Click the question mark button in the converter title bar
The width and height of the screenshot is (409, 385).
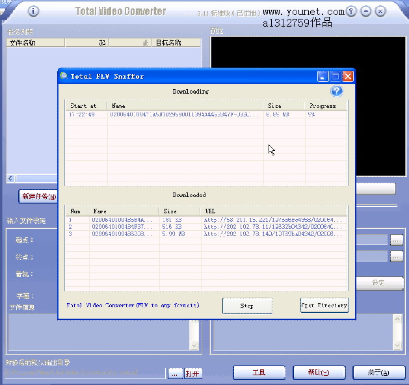pos(351,11)
